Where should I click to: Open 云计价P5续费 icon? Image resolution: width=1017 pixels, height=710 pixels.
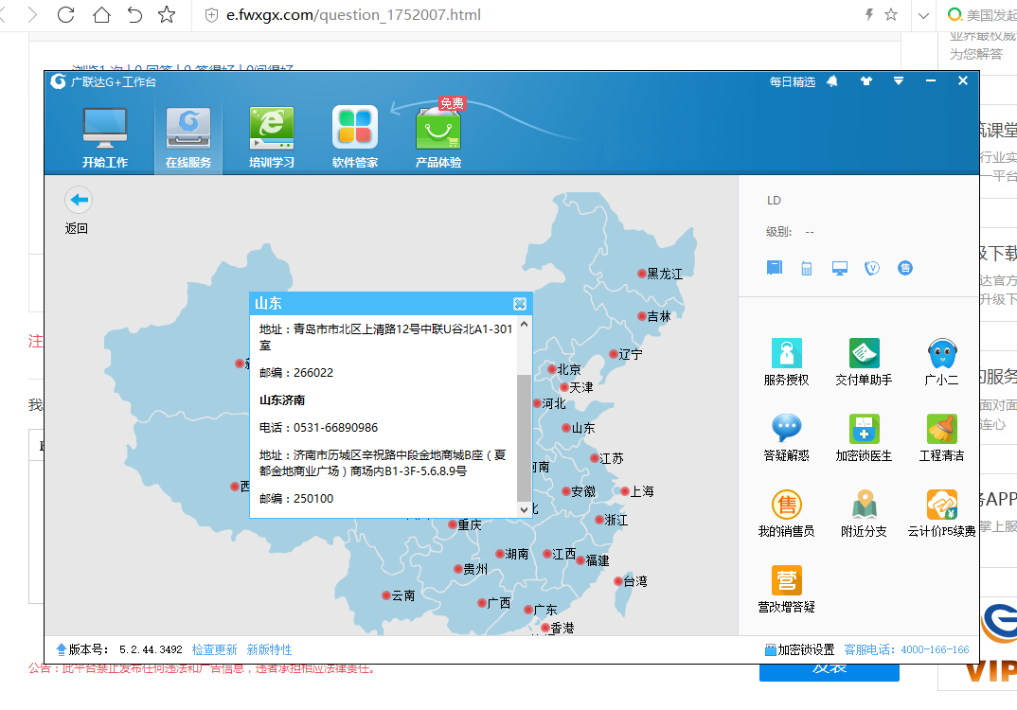click(942, 513)
